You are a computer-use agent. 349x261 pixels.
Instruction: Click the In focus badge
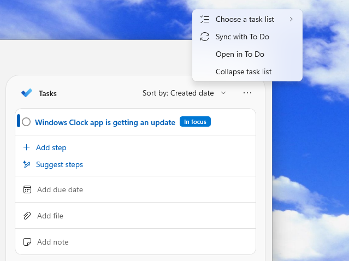click(x=195, y=122)
